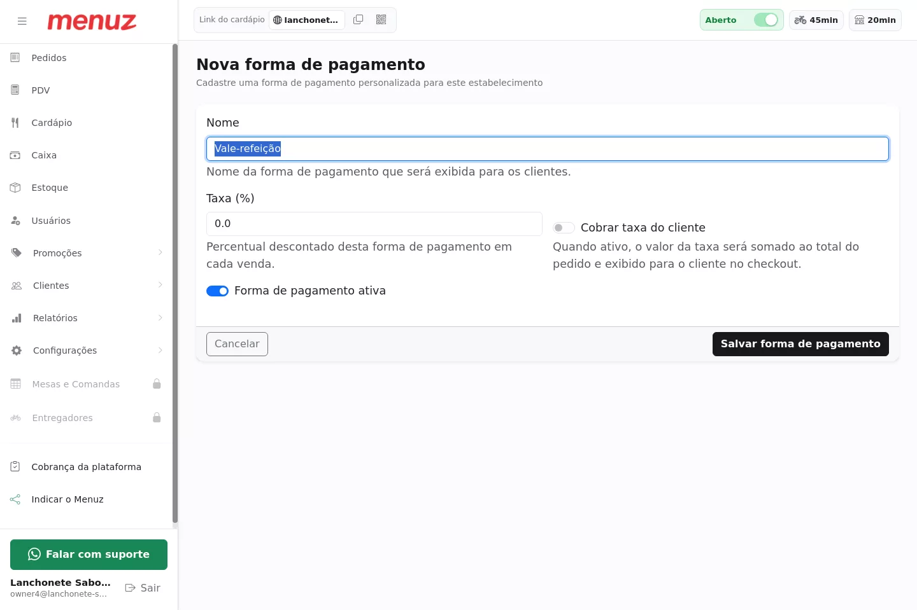Screen dimensions: 917x610
Task: Enable Cobrar taxa do cliente switch
Action: 564,228
